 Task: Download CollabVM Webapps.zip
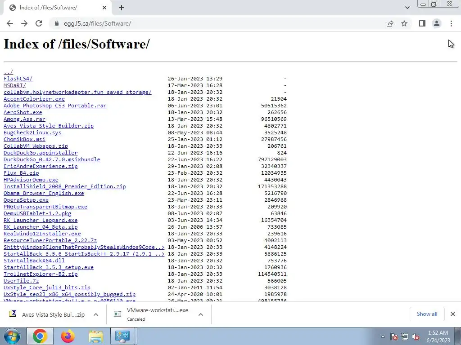click(36, 146)
